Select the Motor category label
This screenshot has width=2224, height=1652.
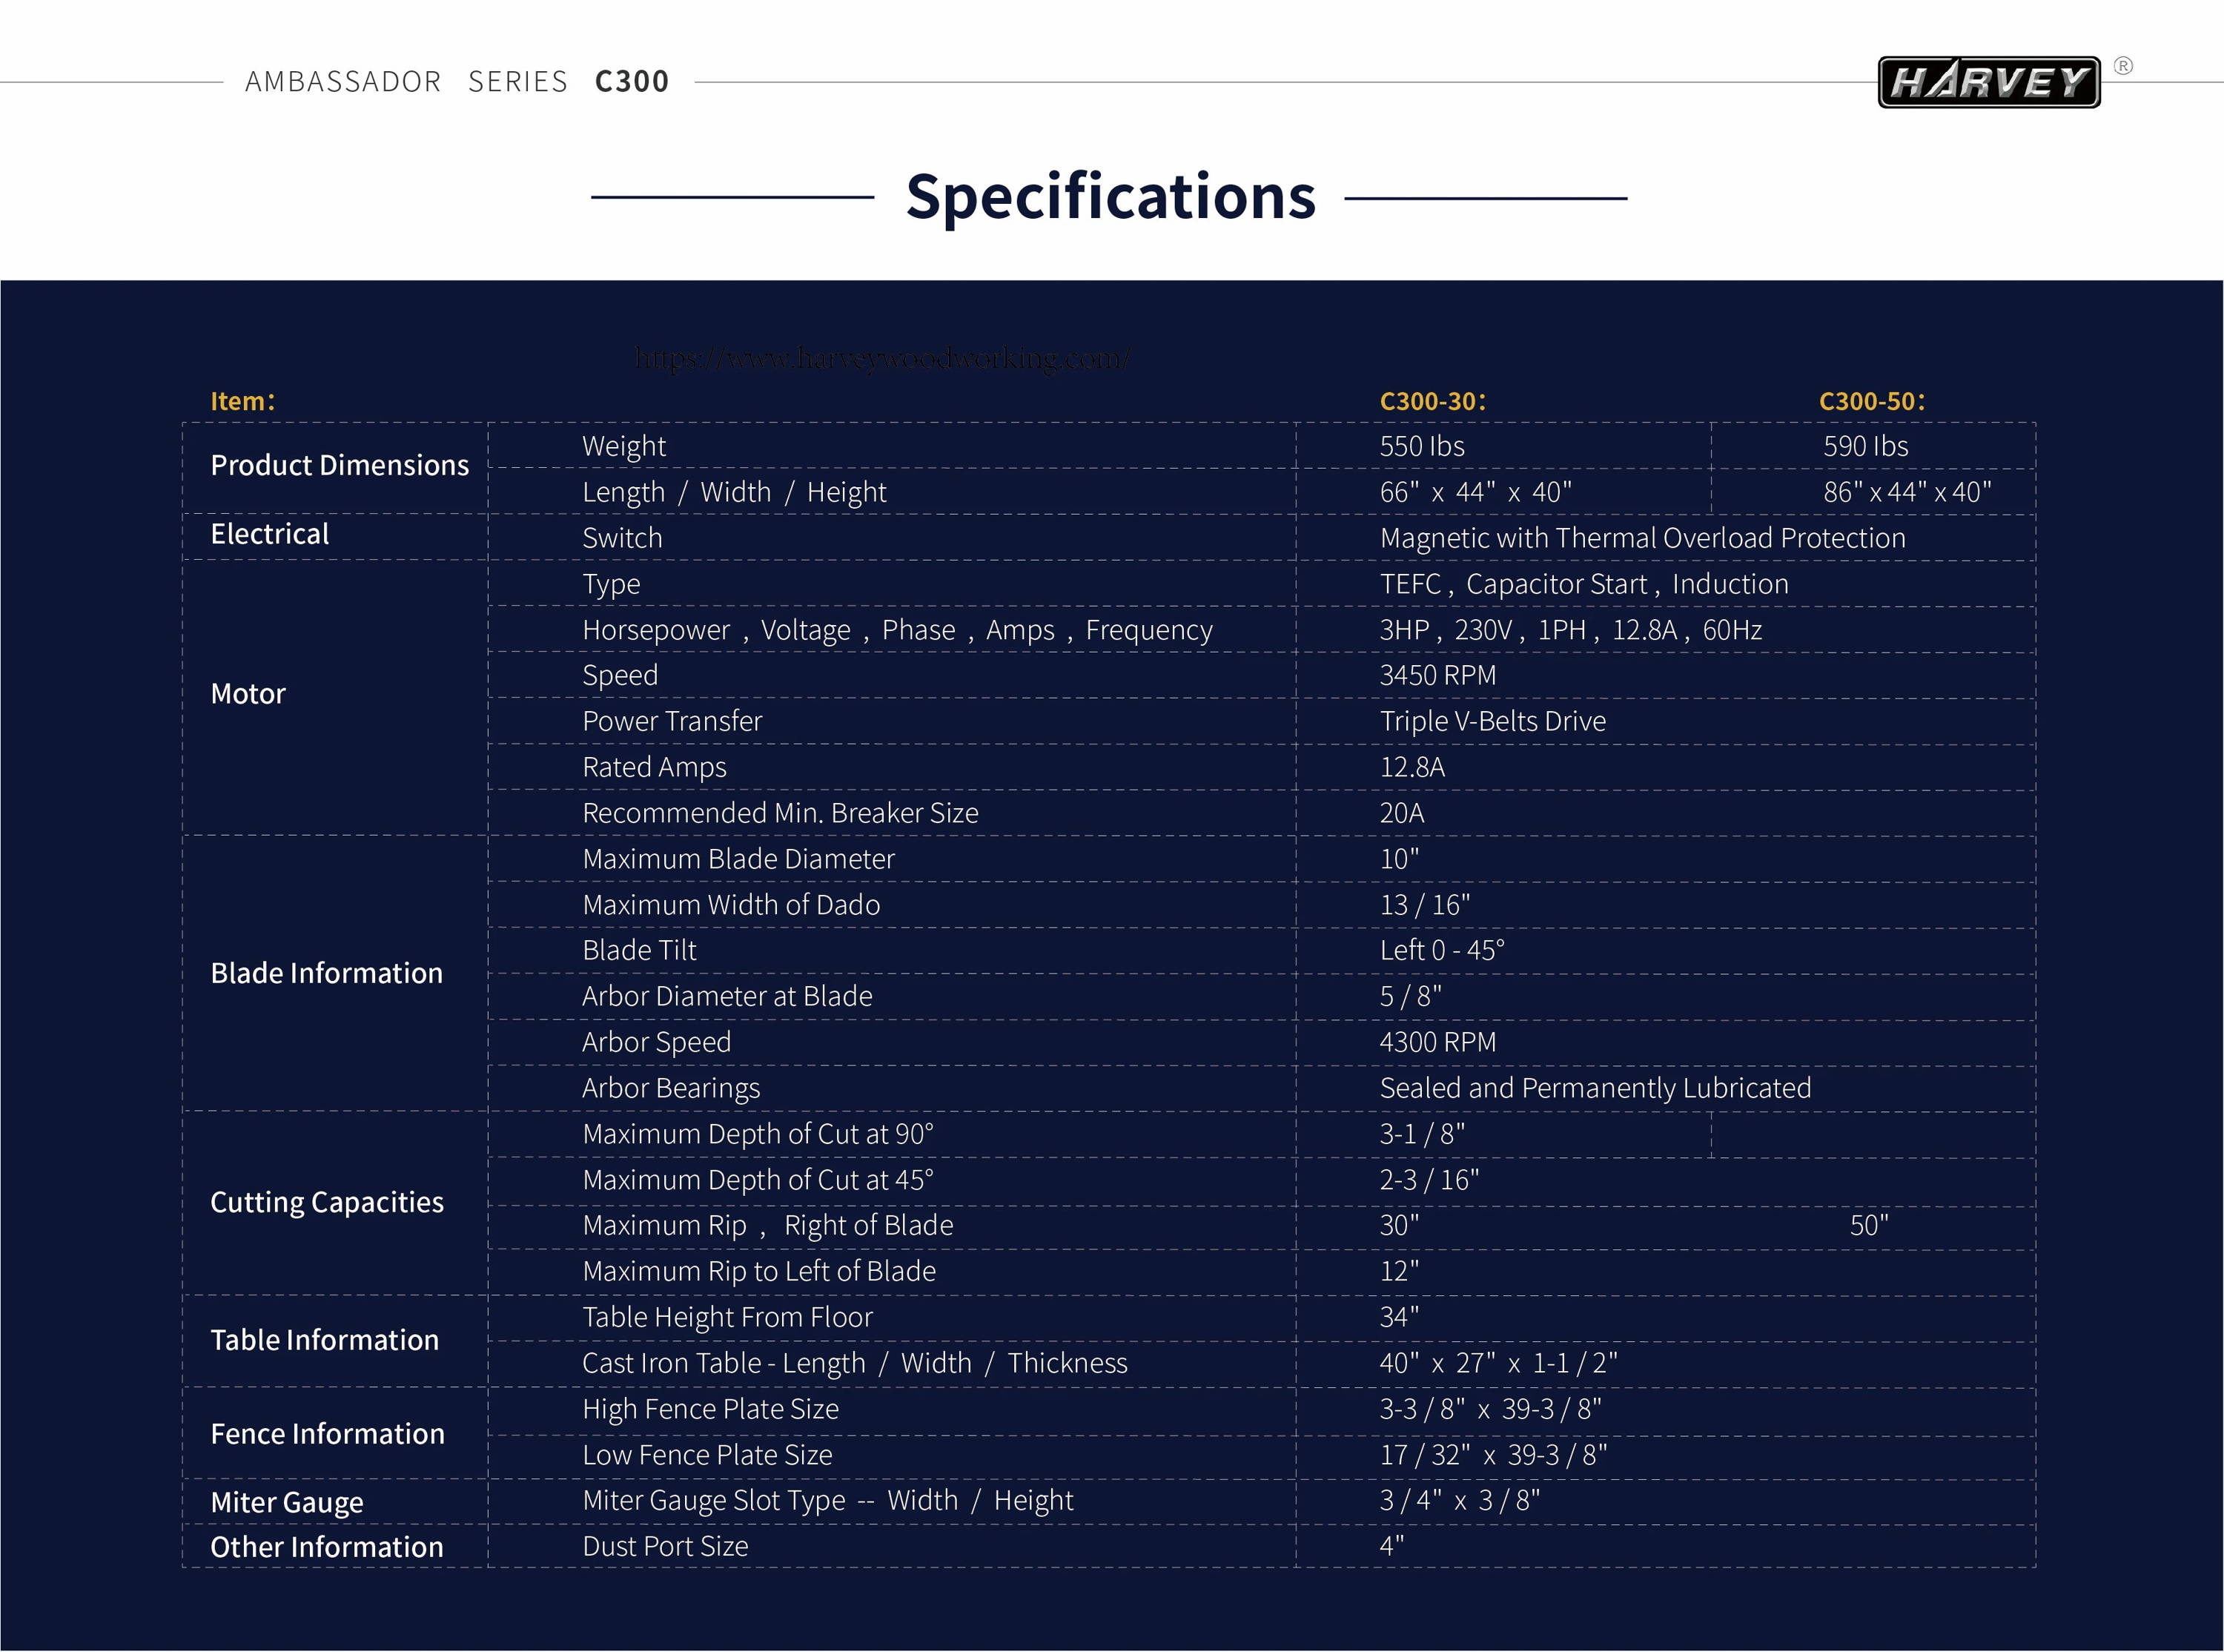pos(248,694)
